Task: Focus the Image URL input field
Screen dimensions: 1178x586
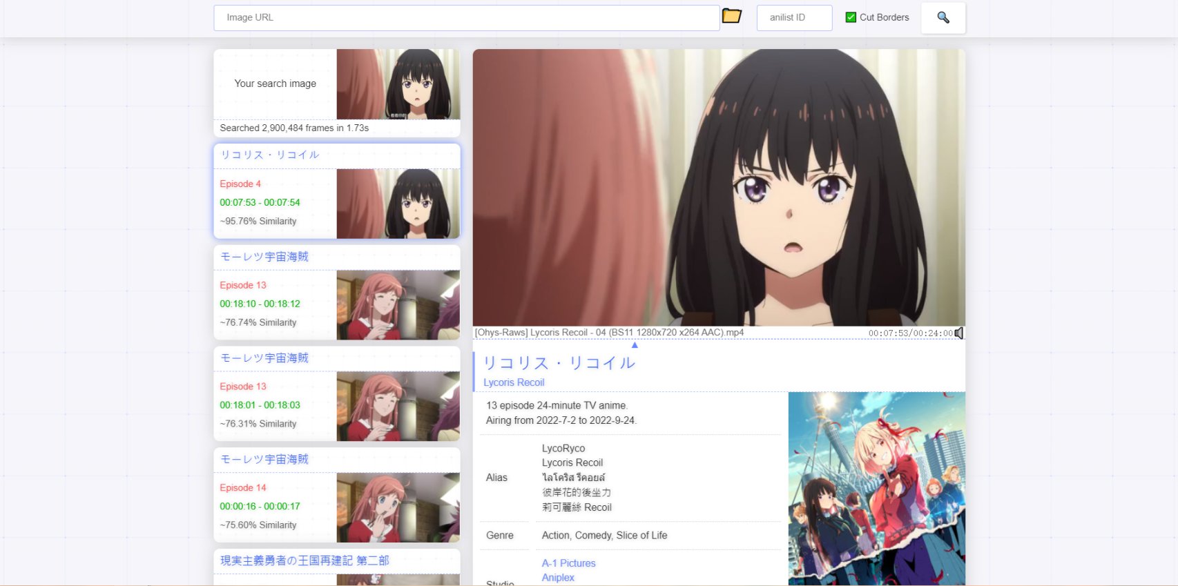Action: click(x=467, y=18)
